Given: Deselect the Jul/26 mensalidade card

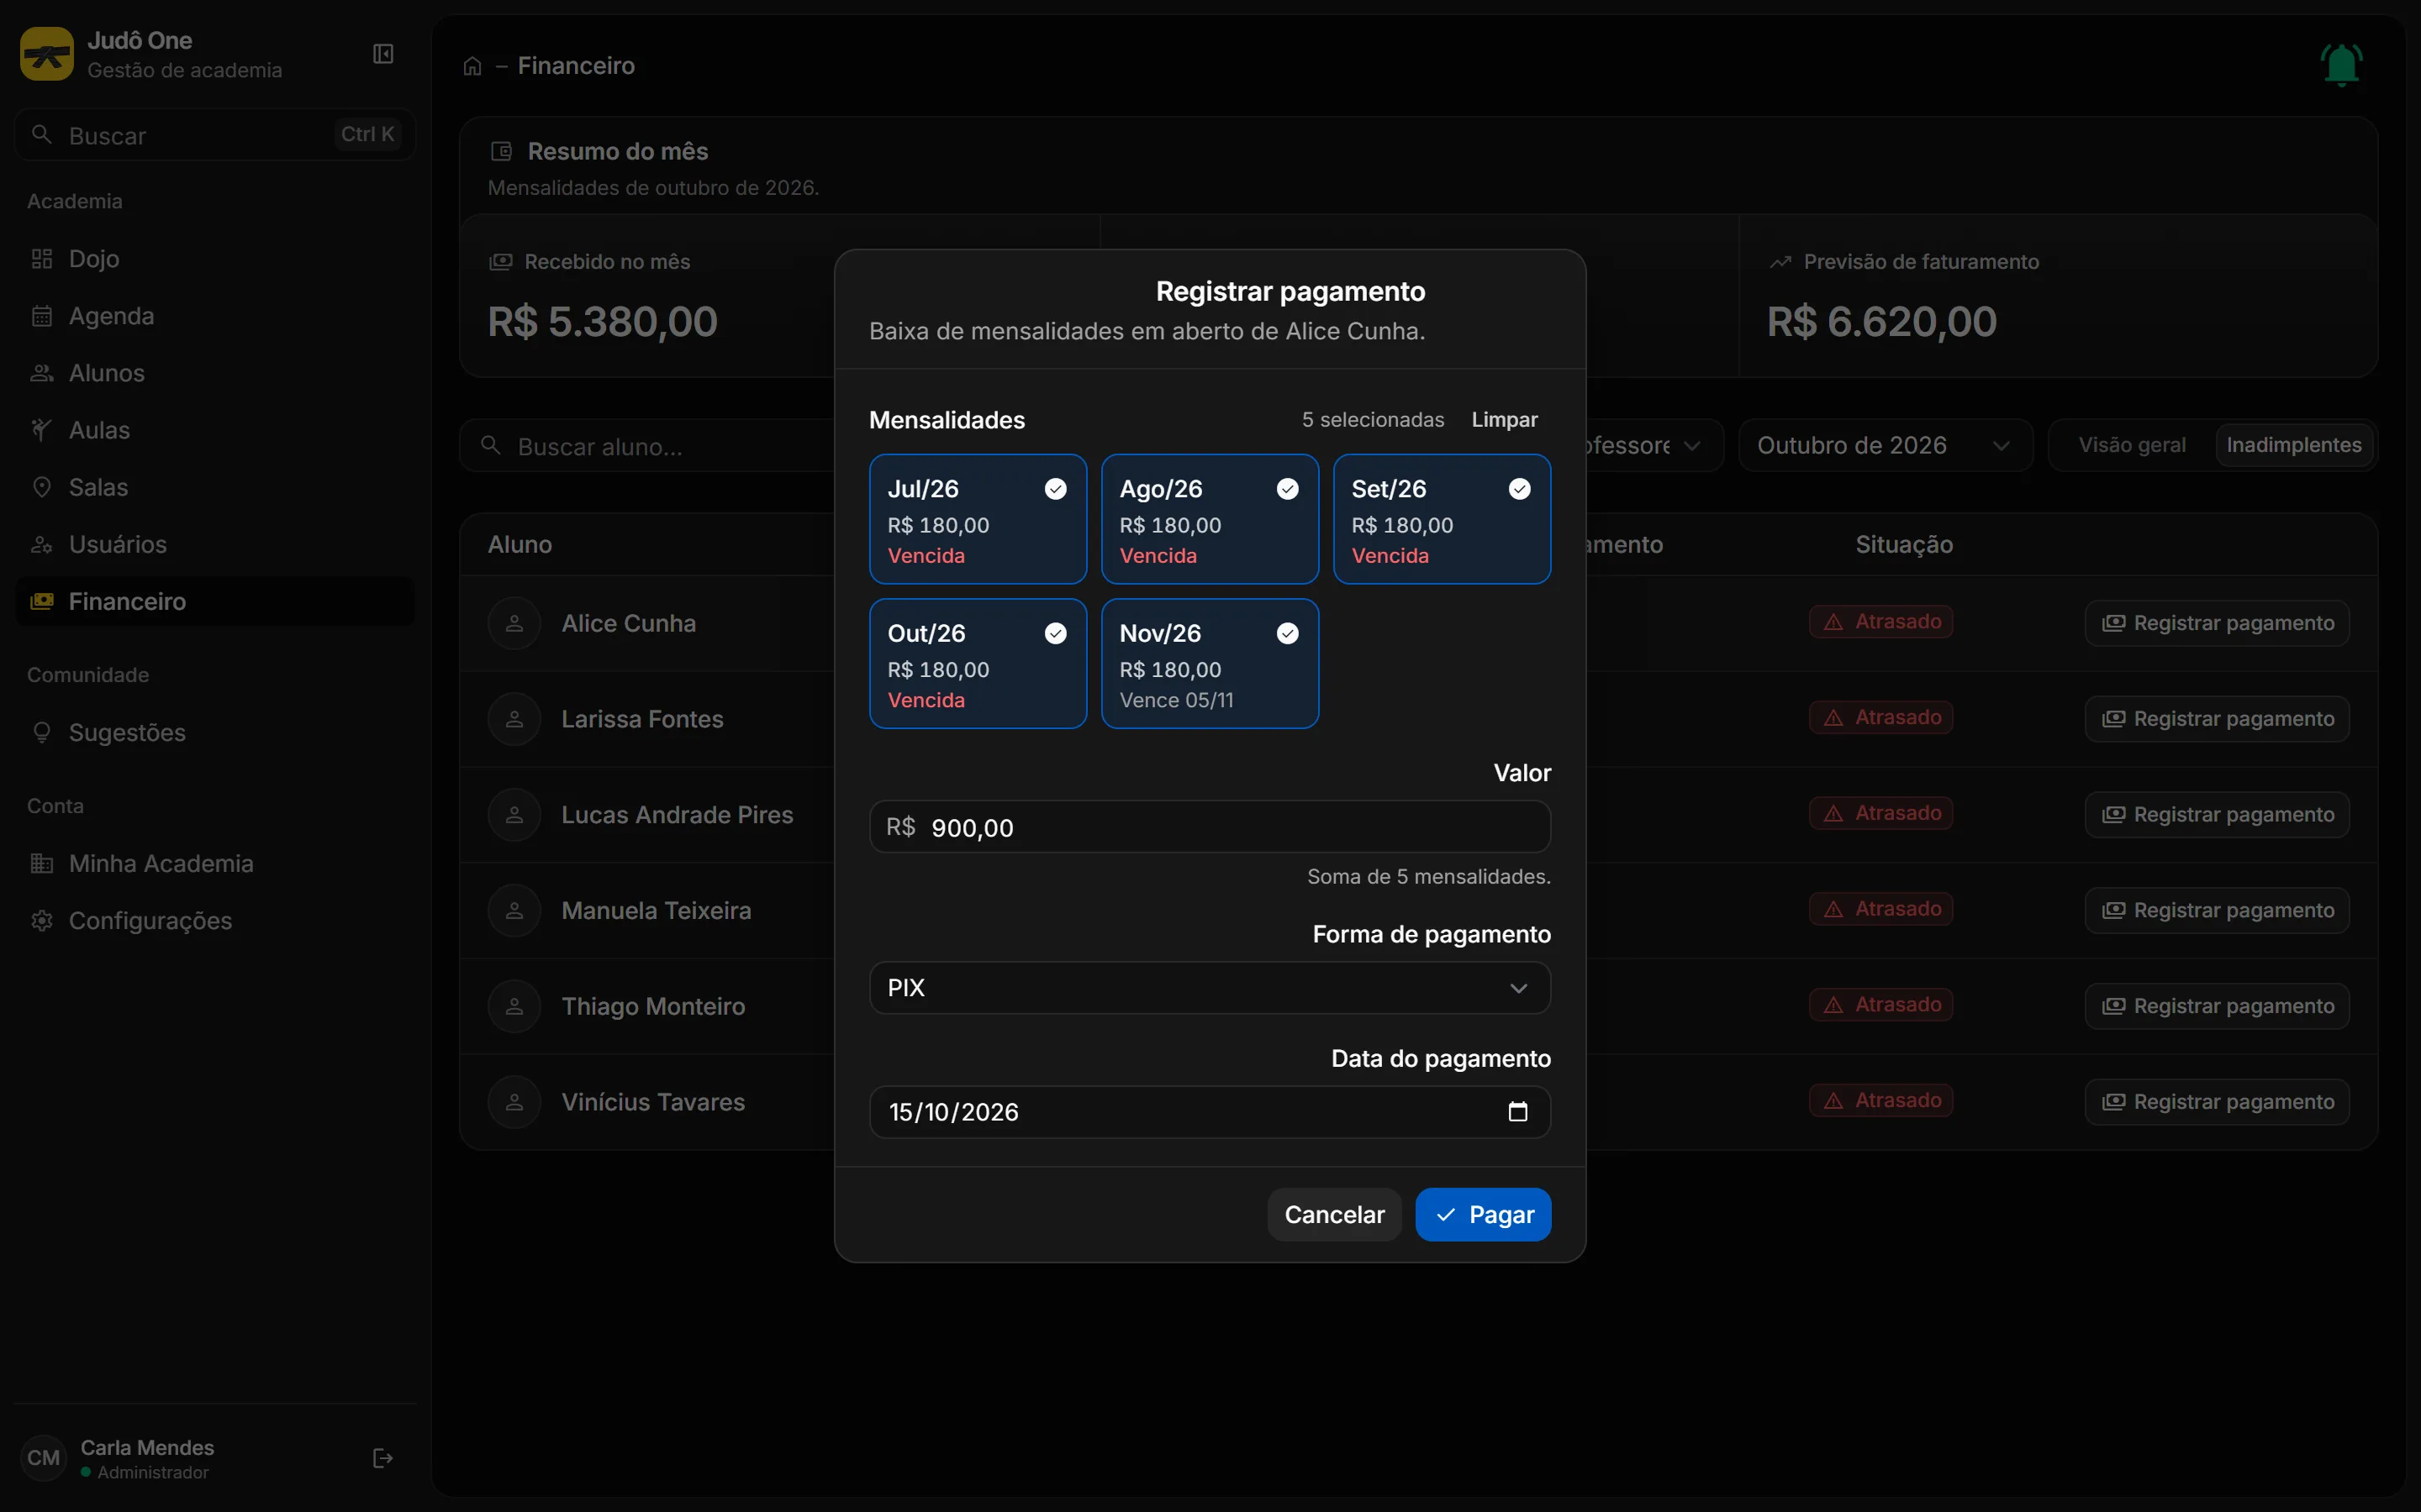Looking at the screenshot, I should (x=978, y=519).
